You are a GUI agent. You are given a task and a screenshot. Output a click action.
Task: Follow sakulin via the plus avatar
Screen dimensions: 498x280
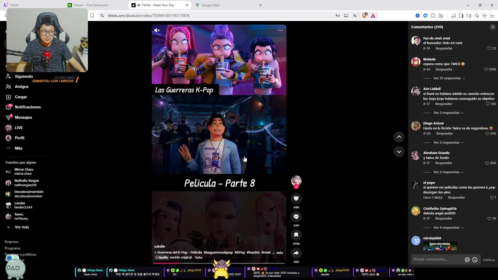pos(296,186)
